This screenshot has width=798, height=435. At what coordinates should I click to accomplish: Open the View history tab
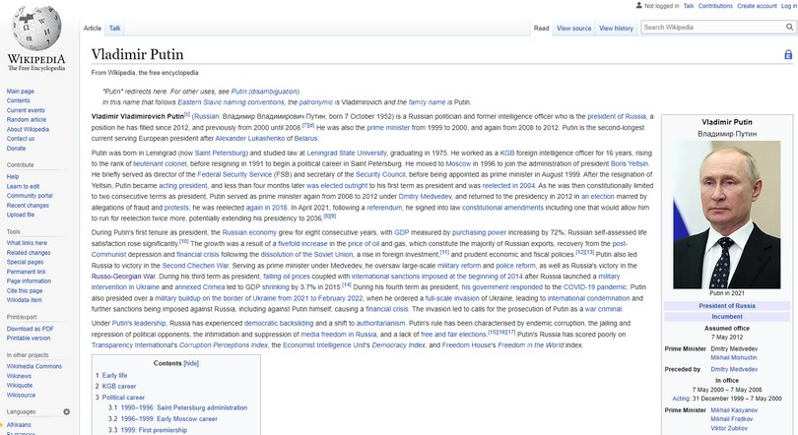pos(616,29)
